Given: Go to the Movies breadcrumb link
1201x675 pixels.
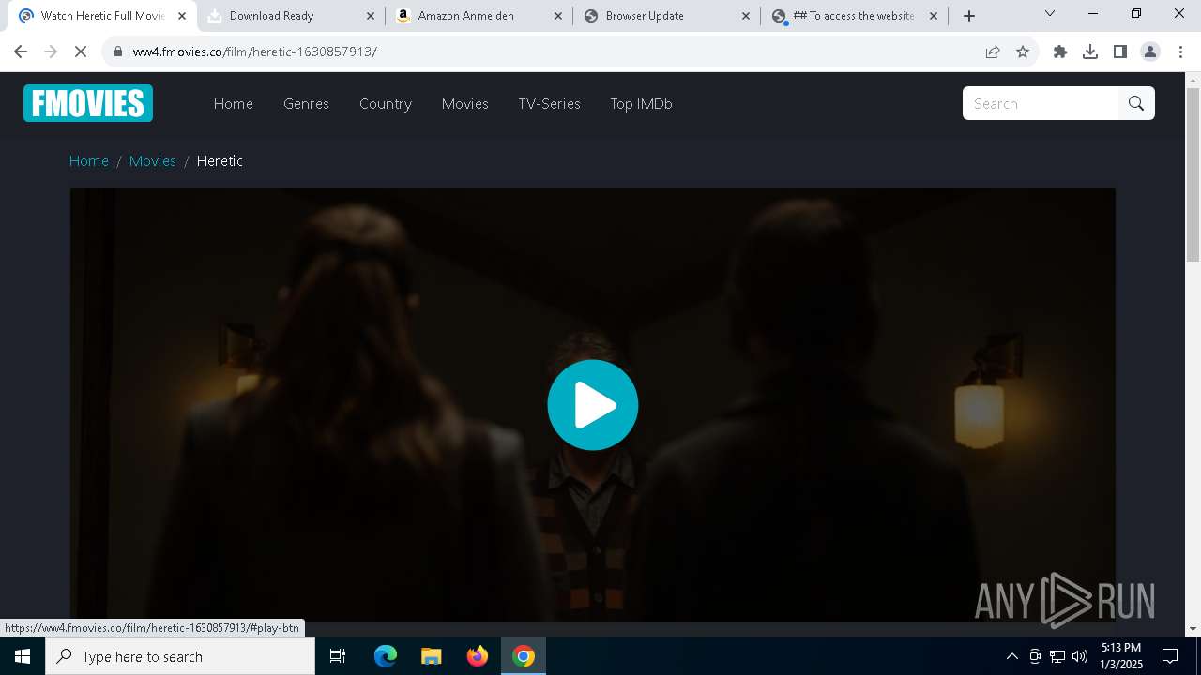Looking at the screenshot, I should coord(153,160).
